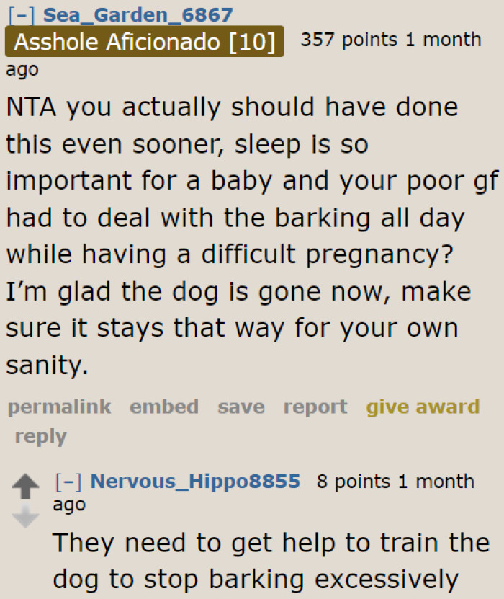The width and height of the screenshot is (504, 599).
Task: Save Sea_Garden_6867's comment
Action: [241, 407]
